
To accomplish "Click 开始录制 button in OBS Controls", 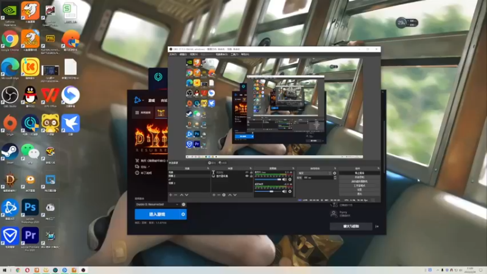I will 360,177.
